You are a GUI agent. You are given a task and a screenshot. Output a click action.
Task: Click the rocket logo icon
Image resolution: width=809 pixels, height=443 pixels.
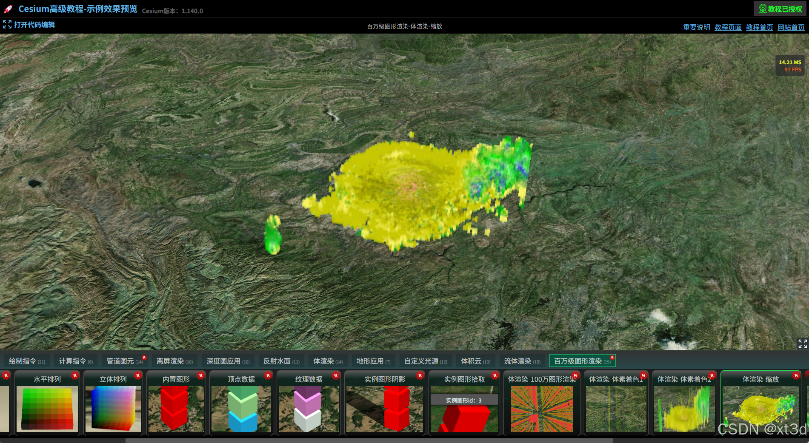pyautogui.click(x=8, y=9)
